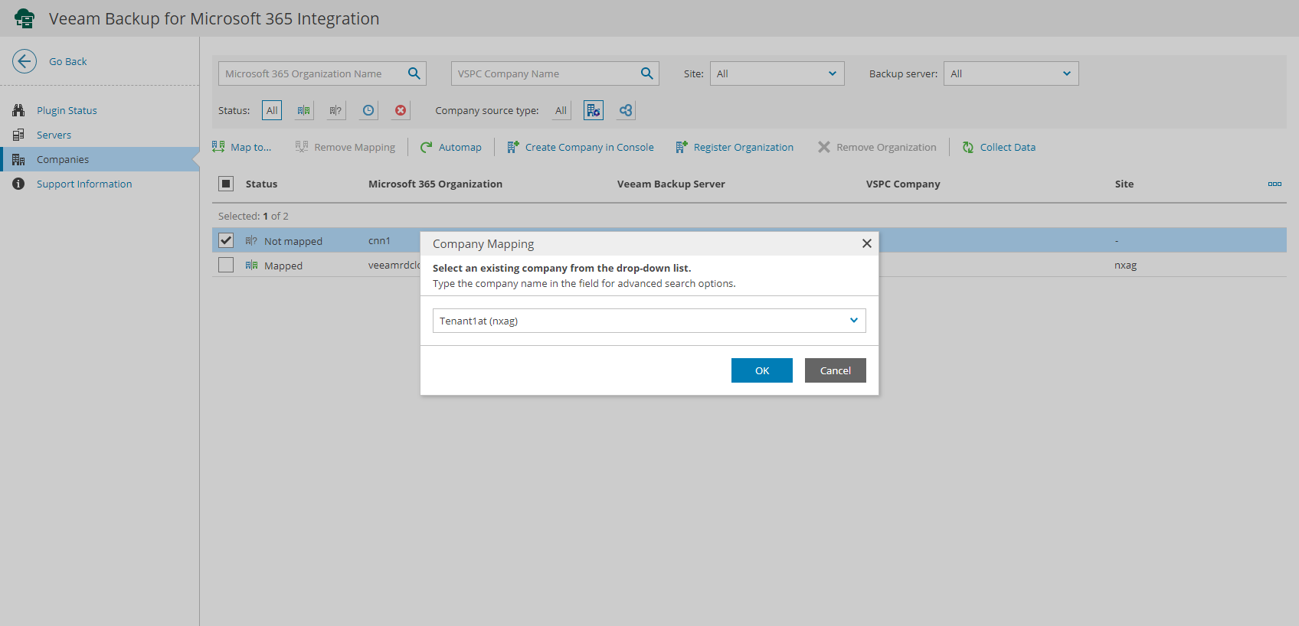
Task: Sort by Site column header
Action: click(1124, 184)
